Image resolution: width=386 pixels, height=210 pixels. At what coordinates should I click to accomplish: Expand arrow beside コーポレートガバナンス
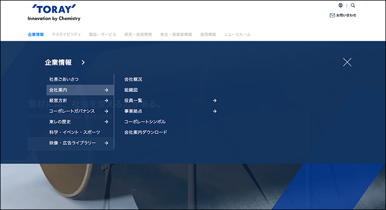[107, 111]
